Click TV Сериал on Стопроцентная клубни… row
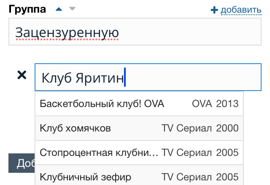Image resolution: width=270 pixels, height=185 pixels. point(186,153)
